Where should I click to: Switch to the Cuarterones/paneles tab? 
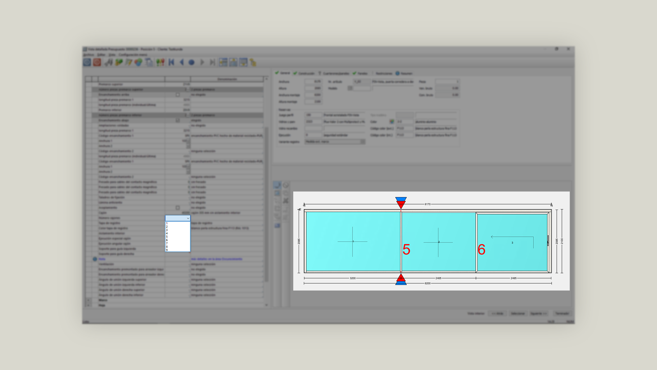coord(334,73)
